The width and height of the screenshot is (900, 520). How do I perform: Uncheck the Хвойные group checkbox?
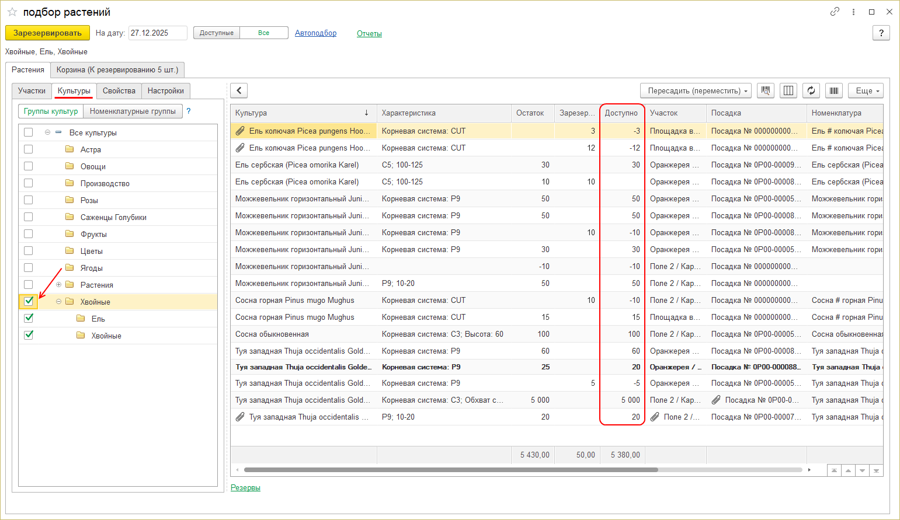pos(29,301)
